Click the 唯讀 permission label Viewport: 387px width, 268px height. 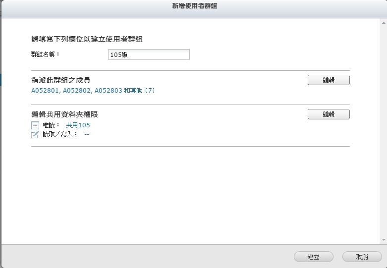coord(51,125)
